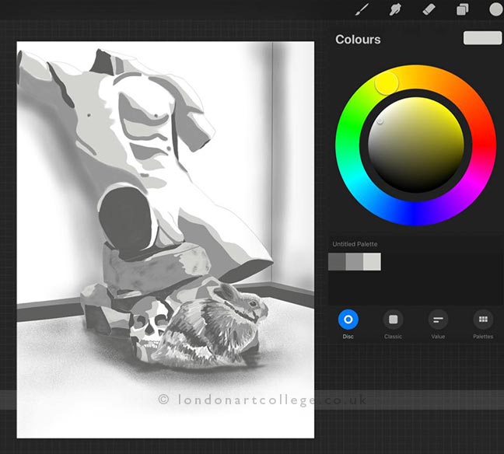The image size is (504, 454).
Task: Select the Eraser tool
Action: coord(429,9)
